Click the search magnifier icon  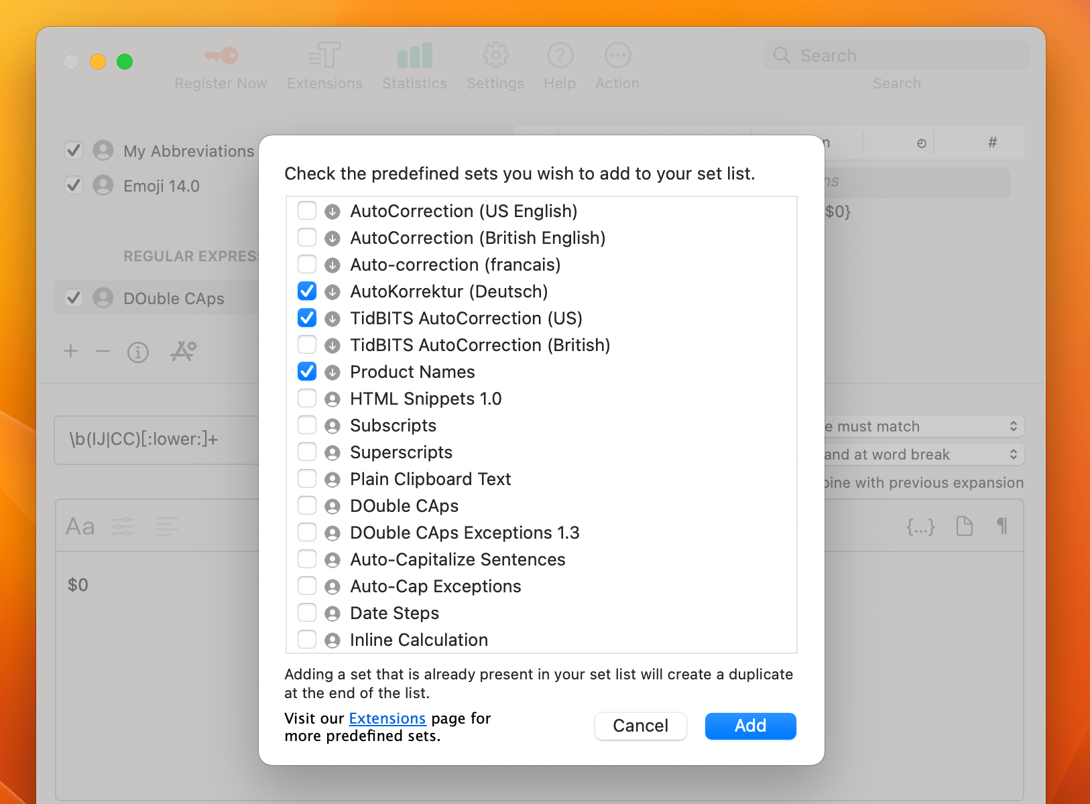point(782,55)
